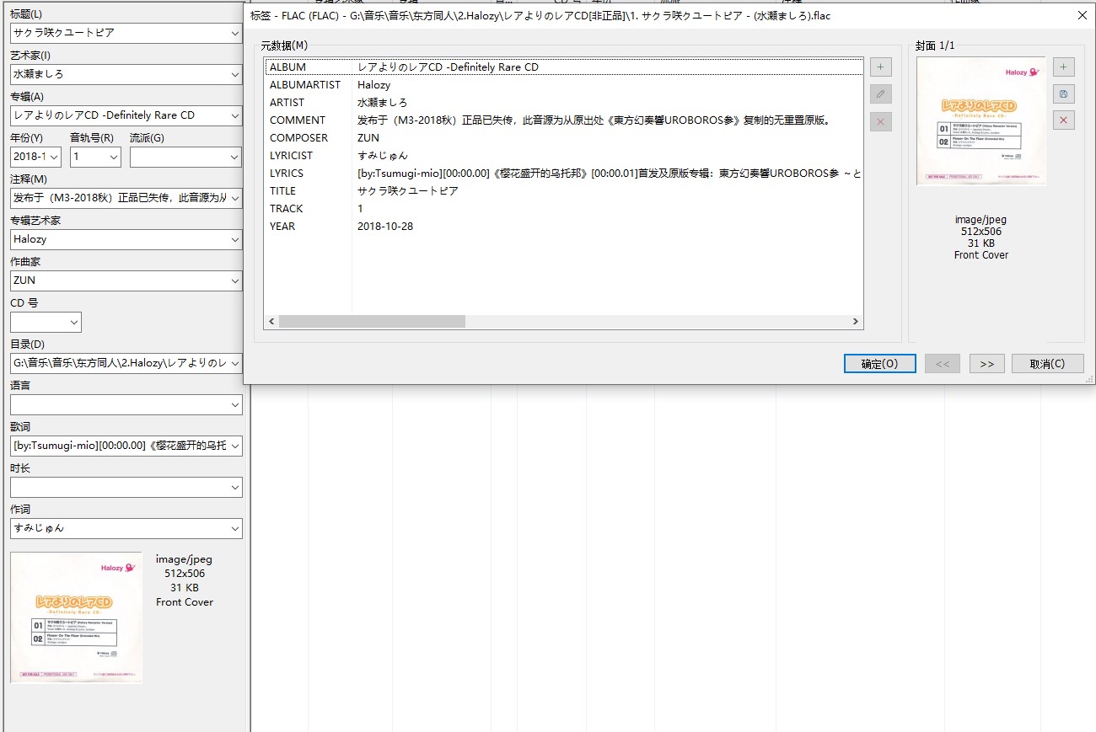
Task: Open the 流派 (genre) dropdown
Action: (x=234, y=157)
